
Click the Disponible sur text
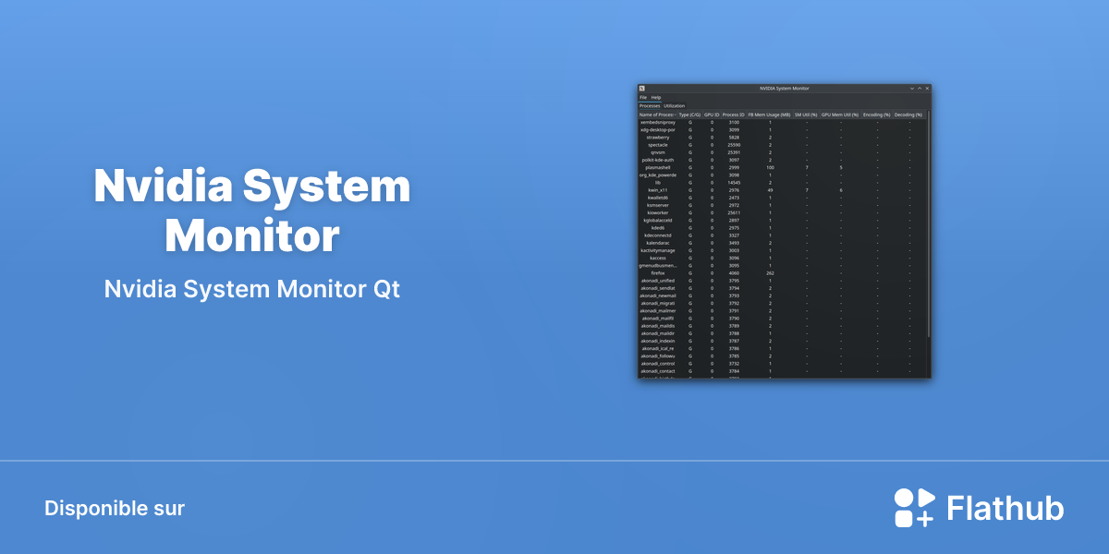[x=115, y=509]
